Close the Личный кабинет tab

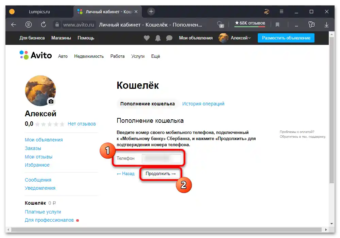click(x=136, y=12)
